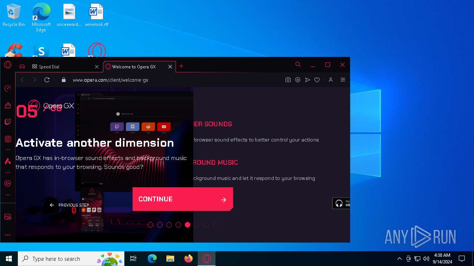Go forward with the forward arrow

coord(34,80)
